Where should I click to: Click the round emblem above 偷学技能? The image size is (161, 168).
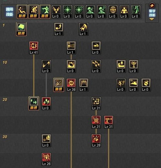coord(152,5)
